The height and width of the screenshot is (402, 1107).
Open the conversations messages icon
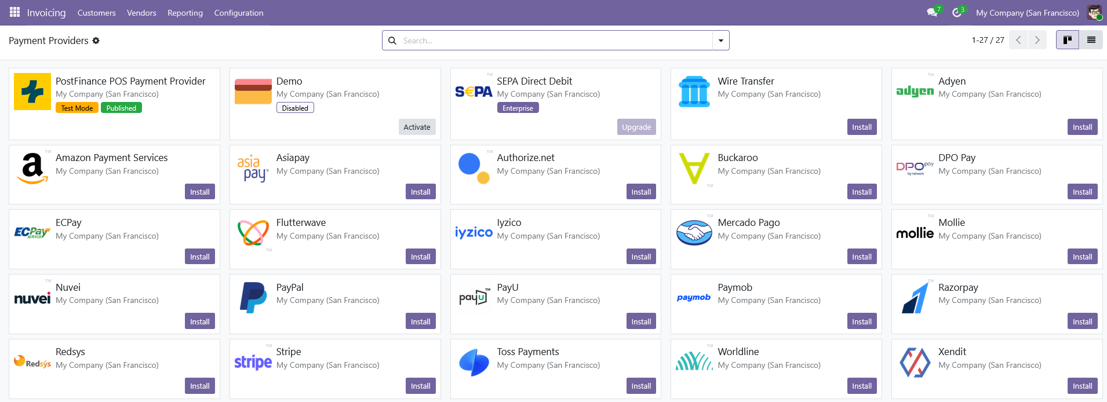click(x=933, y=12)
